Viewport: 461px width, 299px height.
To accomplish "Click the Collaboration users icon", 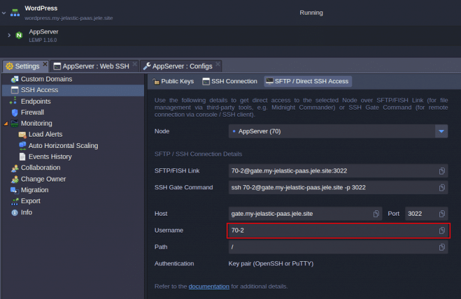I will 14,168.
